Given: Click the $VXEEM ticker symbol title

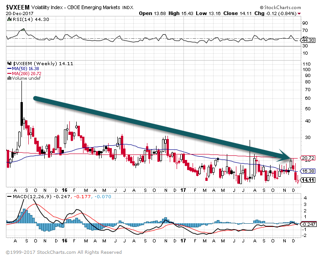Looking at the screenshot, I should [x=18, y=8].
